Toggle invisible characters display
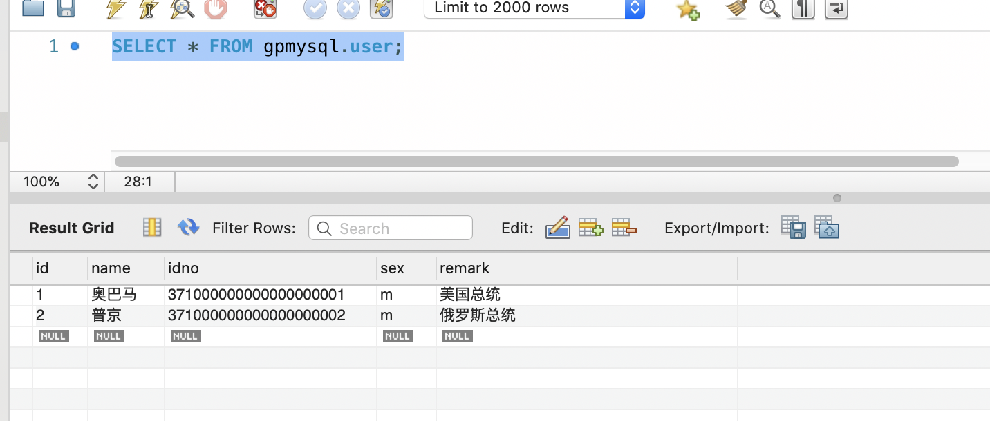990x421 pixels. click(x=803, y=8)
